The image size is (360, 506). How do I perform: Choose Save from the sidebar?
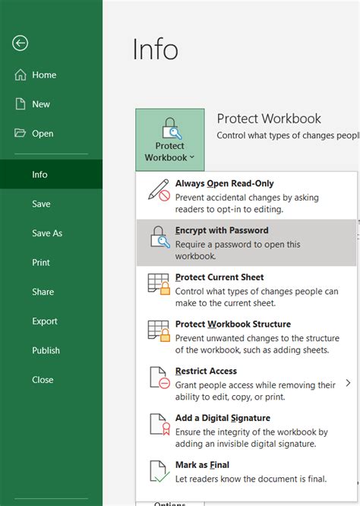tap(51, 204)
